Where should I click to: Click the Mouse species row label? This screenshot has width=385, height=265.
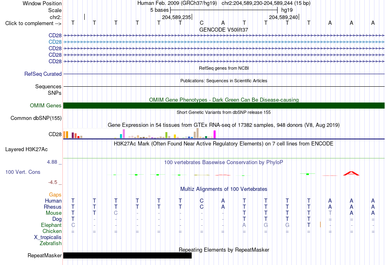(x=53, y=213)
